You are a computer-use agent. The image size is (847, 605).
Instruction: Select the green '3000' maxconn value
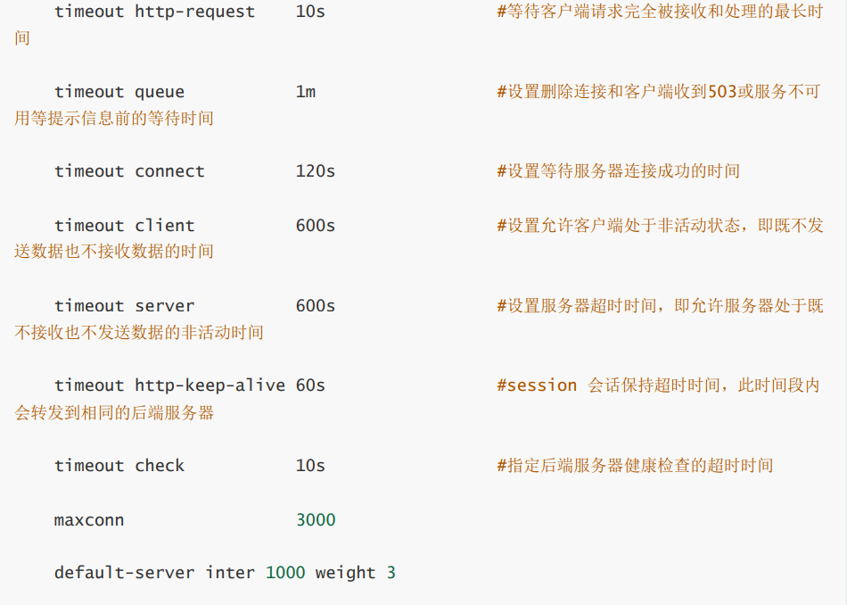pos(316,520)
